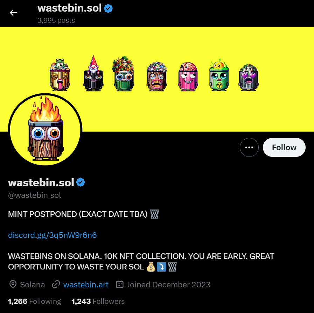The height and width of the screenshot is (313, 314).
Task: Click the @wastebin_sol handle text
Action: point(35,195)
